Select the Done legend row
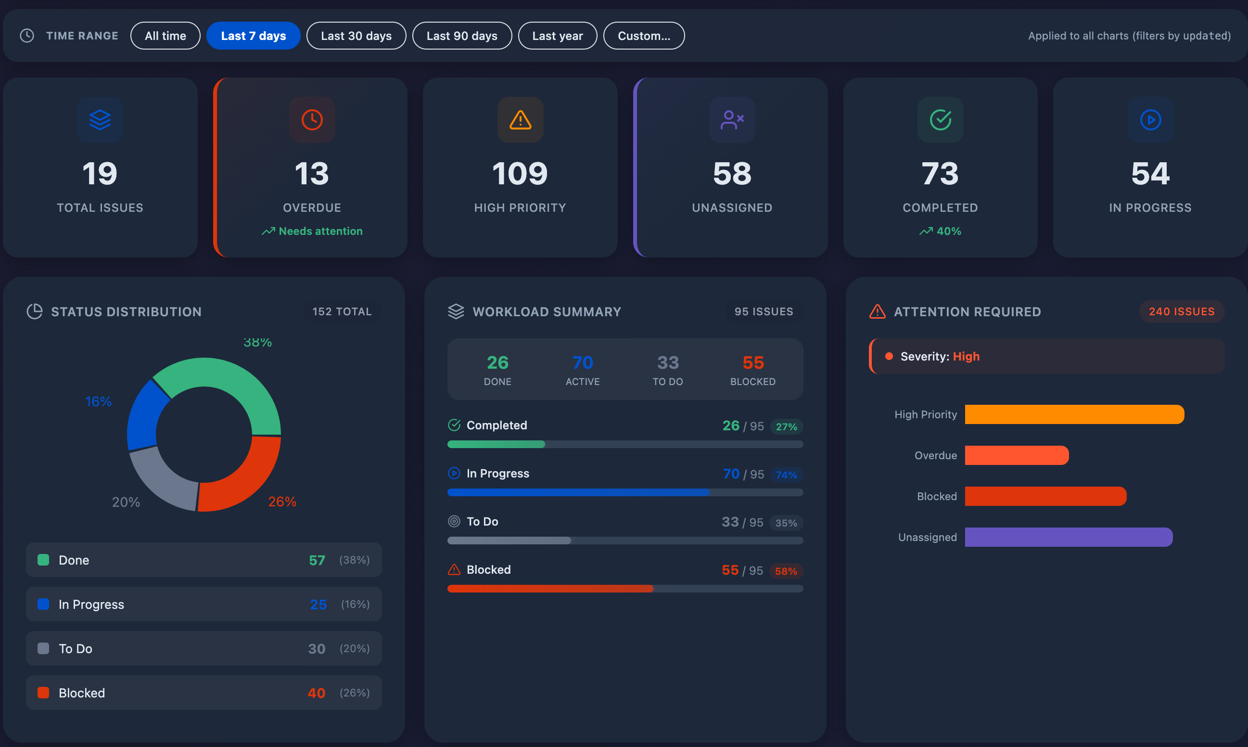 point(204,560)
